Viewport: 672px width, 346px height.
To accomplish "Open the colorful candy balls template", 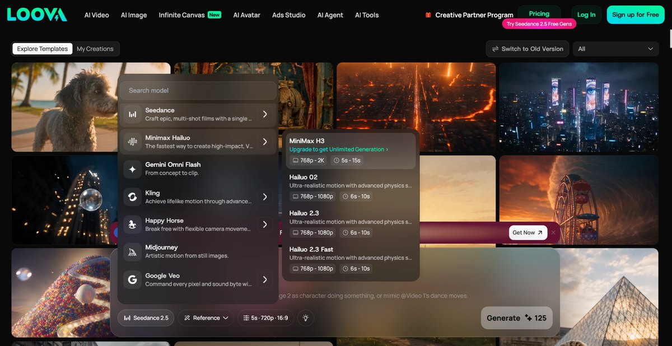I will pos(62,293).
